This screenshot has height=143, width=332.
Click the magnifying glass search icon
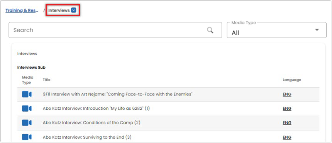210,30
